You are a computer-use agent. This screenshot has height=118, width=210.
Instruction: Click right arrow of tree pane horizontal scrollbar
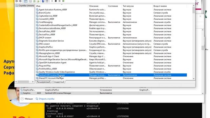pyautogui.click(x=33, y=82)
